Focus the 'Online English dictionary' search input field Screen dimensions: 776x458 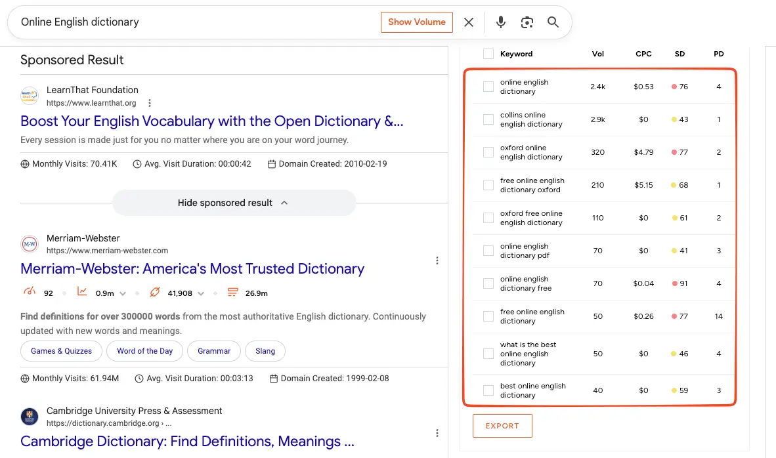(x=198, y=22)
